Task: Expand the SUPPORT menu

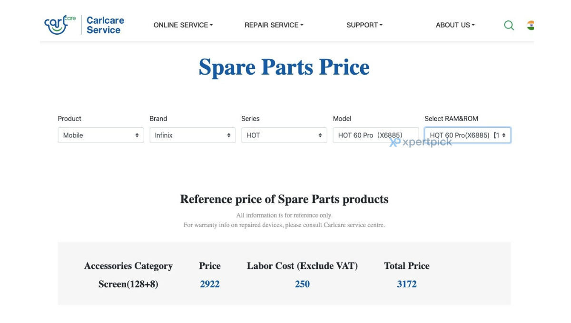Action: (364, 25)
